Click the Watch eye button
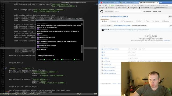 point(170,17)
